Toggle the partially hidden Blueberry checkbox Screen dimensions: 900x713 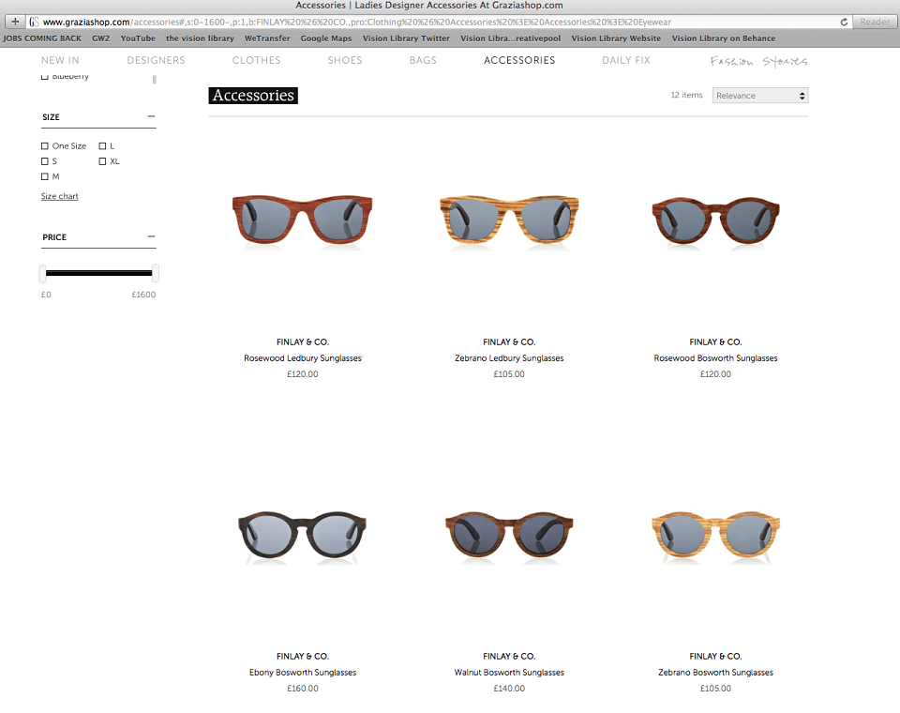[45, 77]
